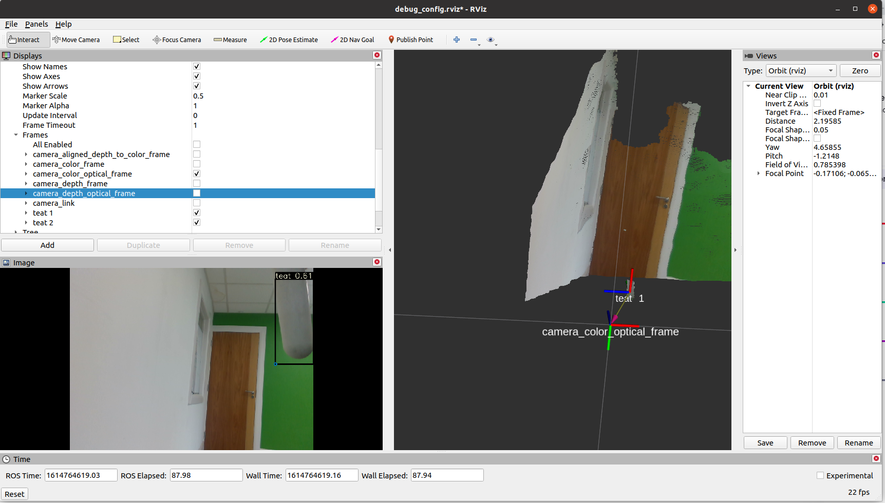
Task: Pick the Publish Point tool
Action: point(410,40)
